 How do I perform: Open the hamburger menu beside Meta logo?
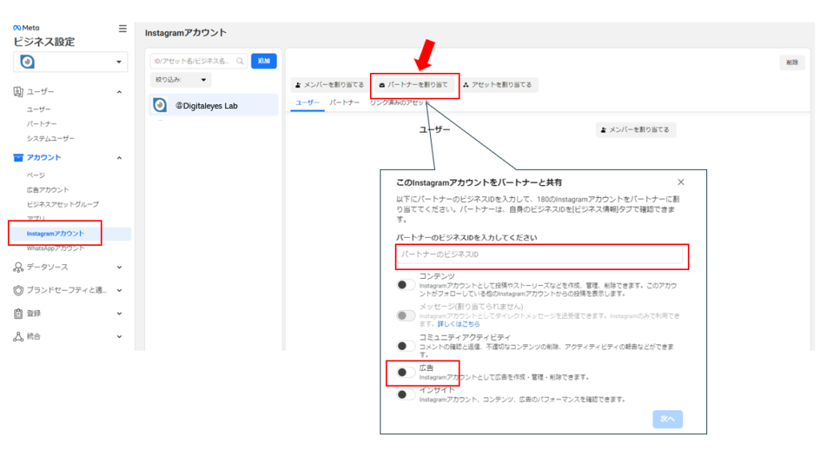[x=123, y=29]
